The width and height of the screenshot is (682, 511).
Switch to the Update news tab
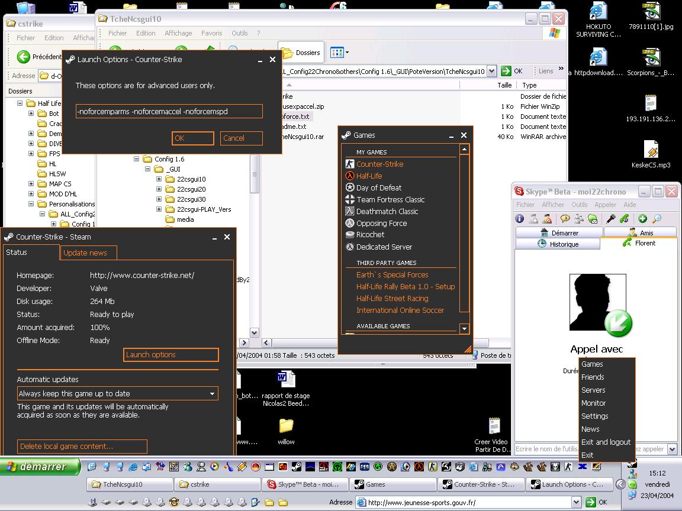(x=88, y=253)
